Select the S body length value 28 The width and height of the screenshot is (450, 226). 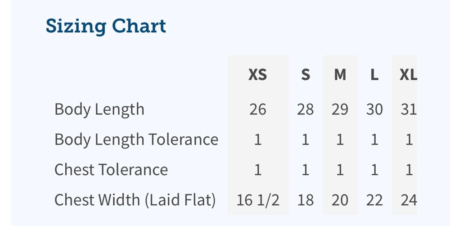click(x=305, y=109)
